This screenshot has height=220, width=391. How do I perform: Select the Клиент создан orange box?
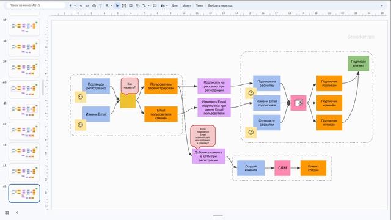tap(313, 168)
